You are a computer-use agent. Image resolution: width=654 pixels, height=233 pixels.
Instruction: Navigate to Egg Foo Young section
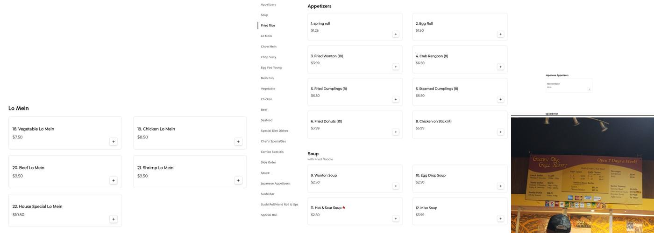(x=271, y=68)
